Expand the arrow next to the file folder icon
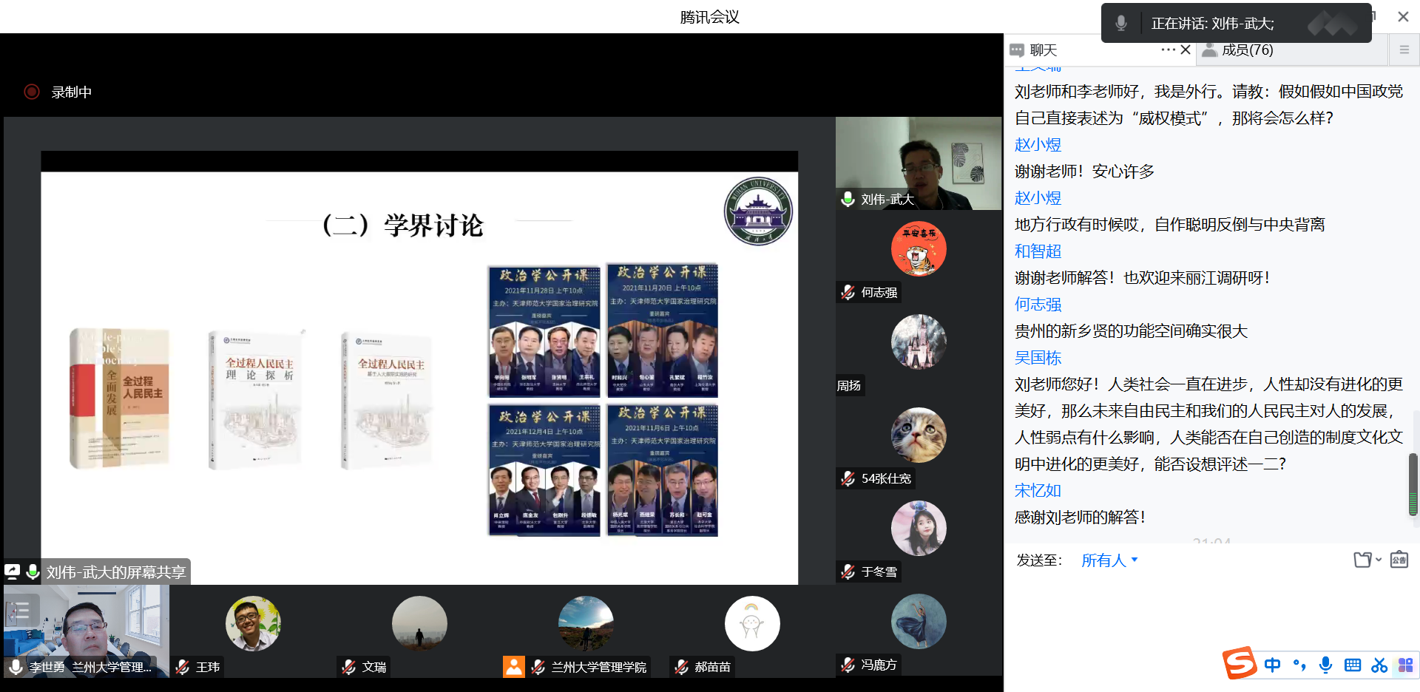 click(x=1379, y=560)
